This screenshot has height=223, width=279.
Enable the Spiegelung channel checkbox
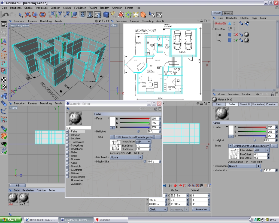[x=67, y=145]
